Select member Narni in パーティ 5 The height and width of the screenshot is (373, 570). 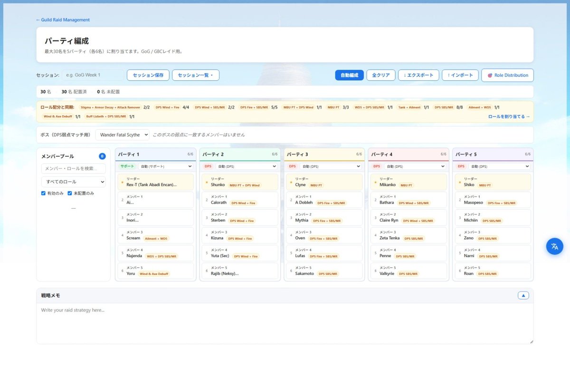tap(493, 253)
